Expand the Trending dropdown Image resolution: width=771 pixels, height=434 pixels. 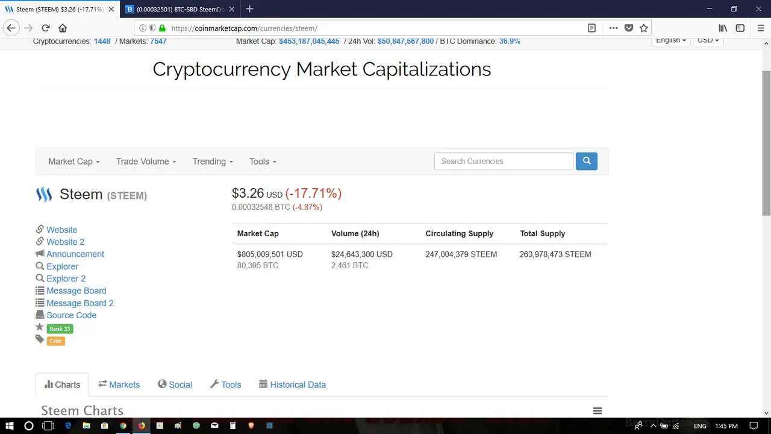pyautogui.click(x=213, y=162)
